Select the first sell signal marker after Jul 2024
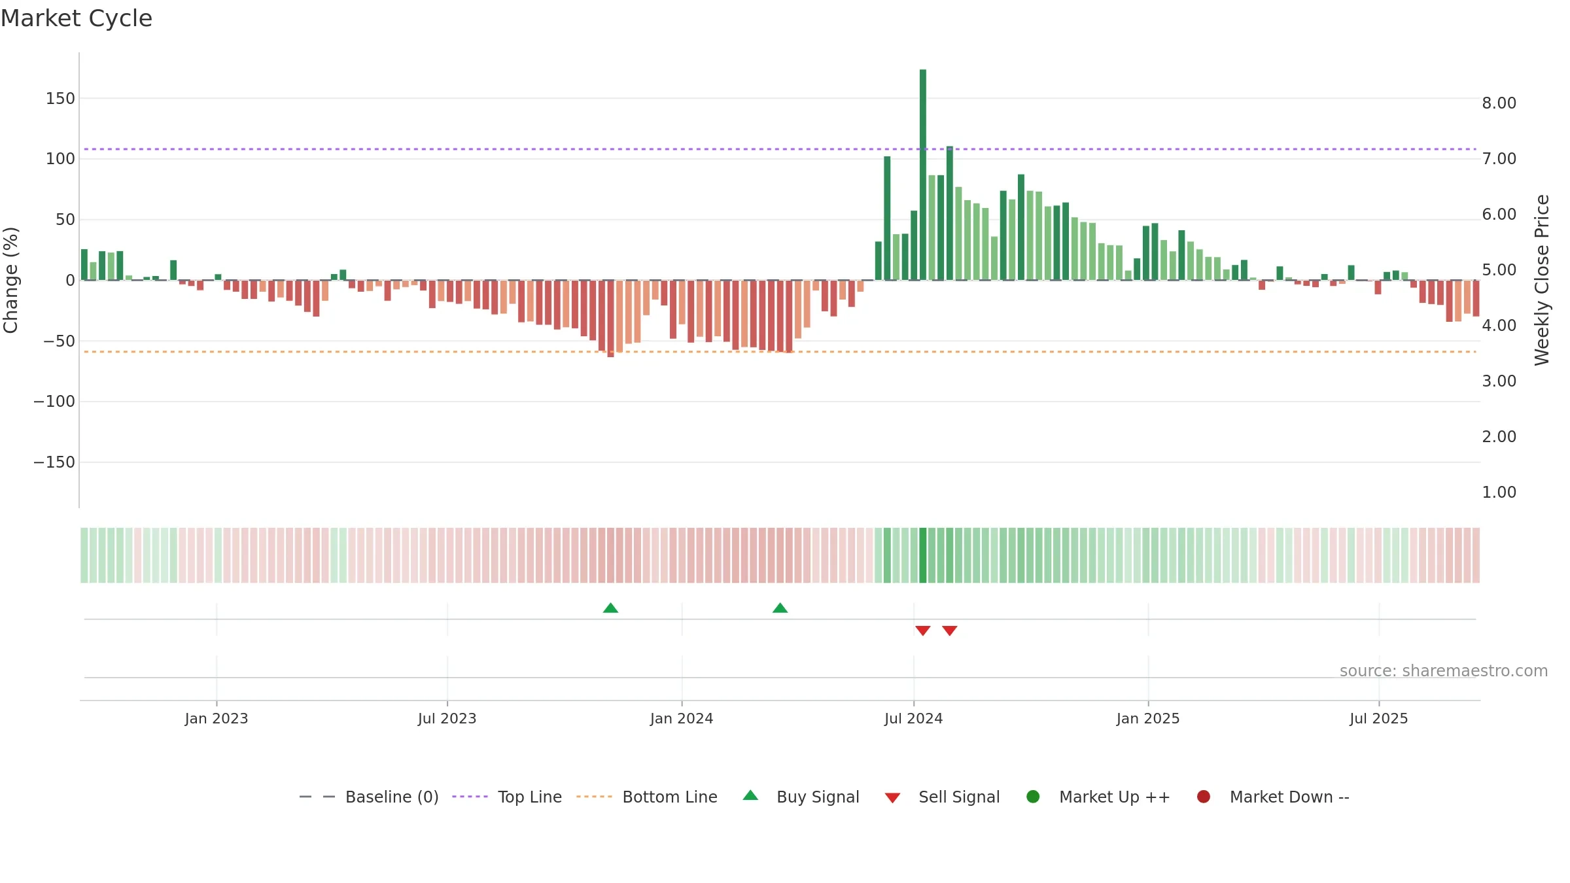Image resolution: width=1570 pixels, height=883 pixels. pos(922,631)
